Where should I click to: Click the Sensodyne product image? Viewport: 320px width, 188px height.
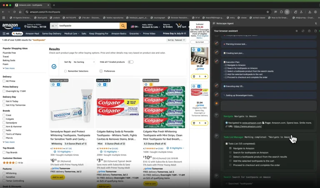click(x=72, y=106)
